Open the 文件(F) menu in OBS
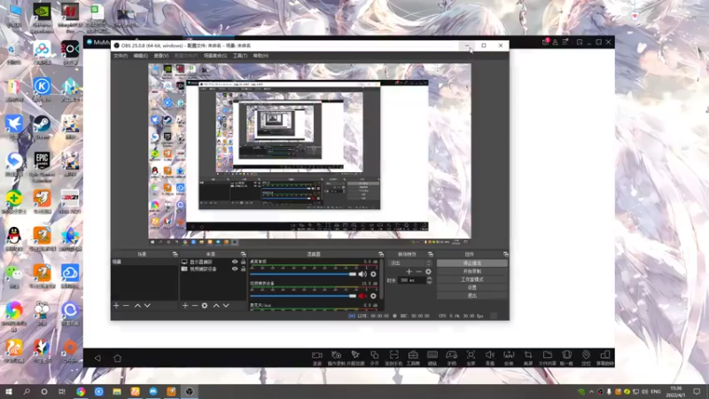 (x=121, y=56)
